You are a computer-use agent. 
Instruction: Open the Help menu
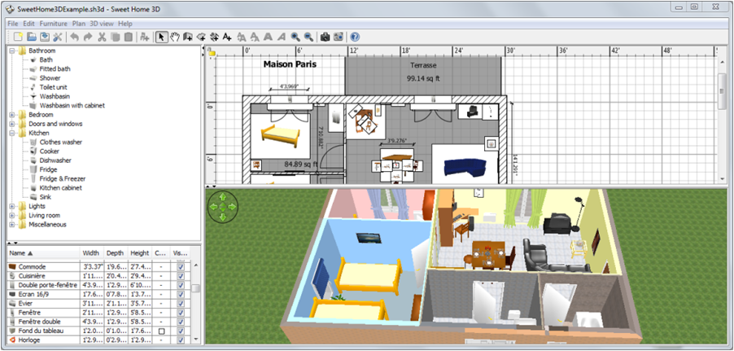125,24
